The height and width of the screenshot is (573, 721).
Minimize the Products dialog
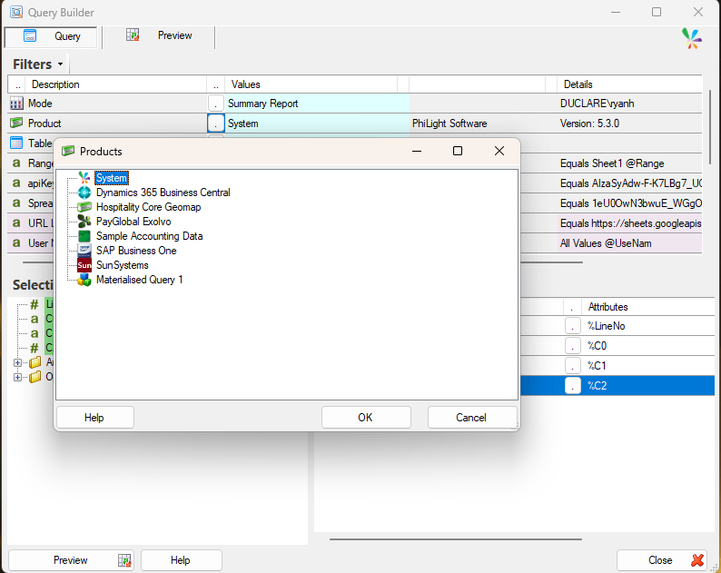pyautogui.click(x=417, y=151)
